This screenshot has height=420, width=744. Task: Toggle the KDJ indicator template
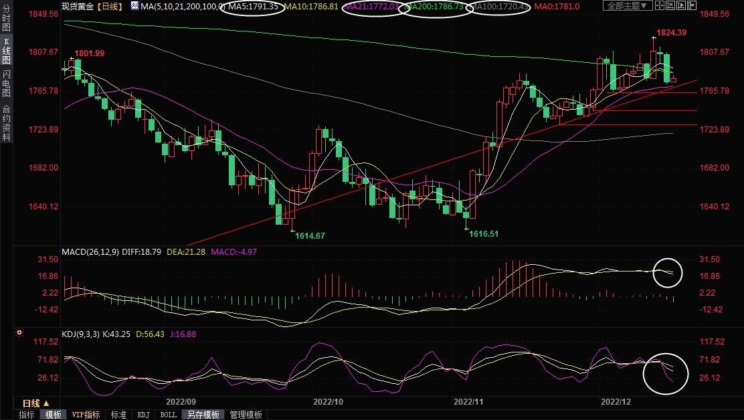[144, 415]
